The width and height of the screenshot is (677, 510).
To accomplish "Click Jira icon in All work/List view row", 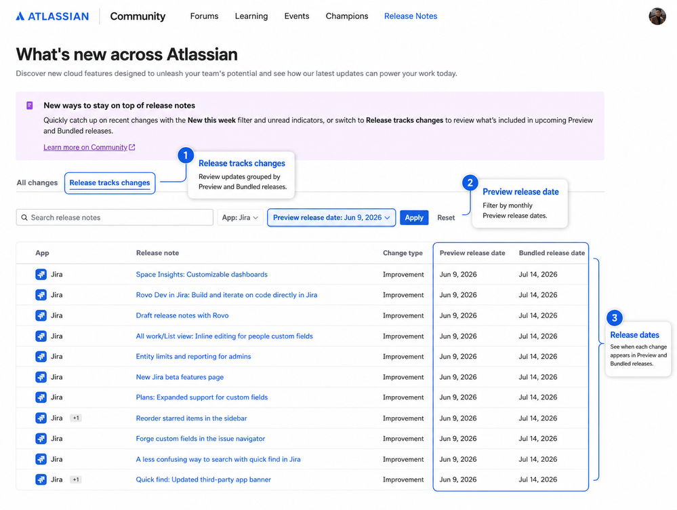I will pyautogui.click(x=41, y=336).
